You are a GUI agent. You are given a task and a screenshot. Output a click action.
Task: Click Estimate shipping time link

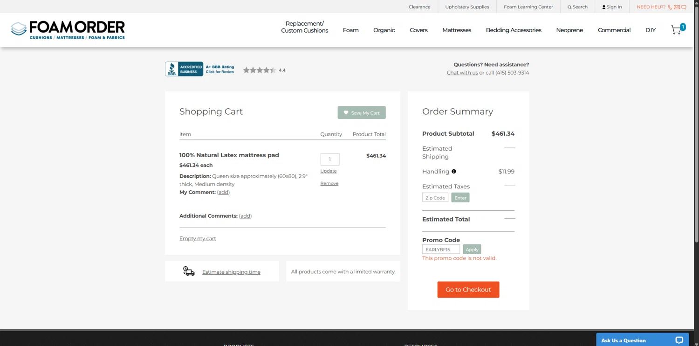coord(231,272)
